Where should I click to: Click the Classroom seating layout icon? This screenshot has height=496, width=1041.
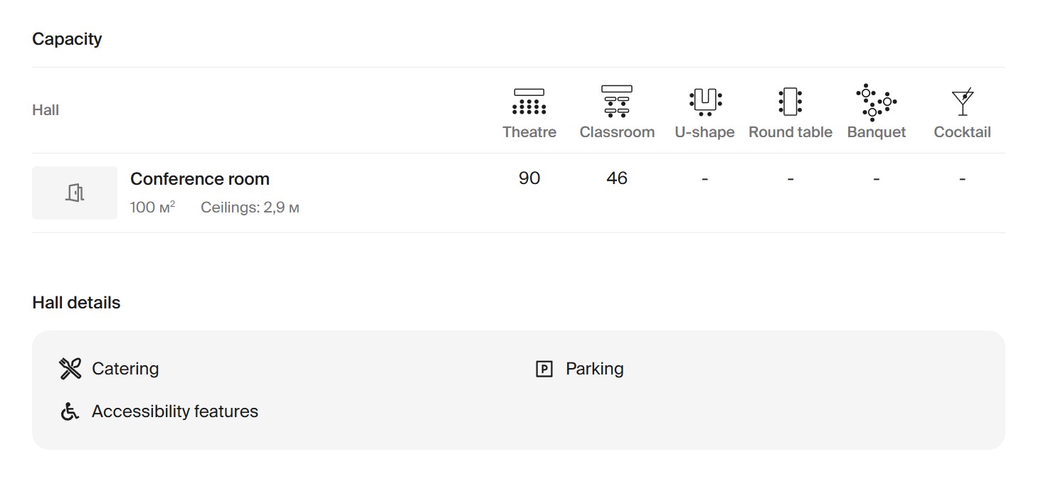pos(616,102)
